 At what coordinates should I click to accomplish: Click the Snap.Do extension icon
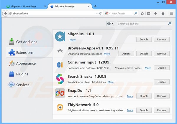tap(60, 93)
